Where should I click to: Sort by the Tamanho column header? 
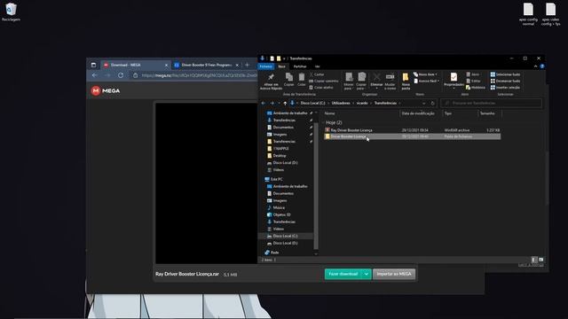coord(487,113)
